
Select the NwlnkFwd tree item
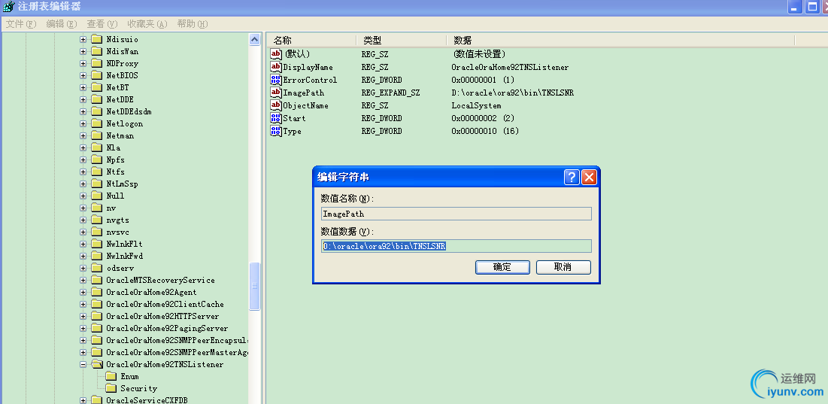click(x=125, y=256)
